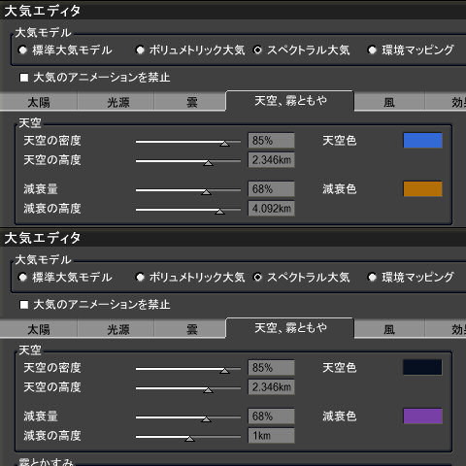Enable 大気のアニメーションを禁止 checkbox in lower editor

24,305
